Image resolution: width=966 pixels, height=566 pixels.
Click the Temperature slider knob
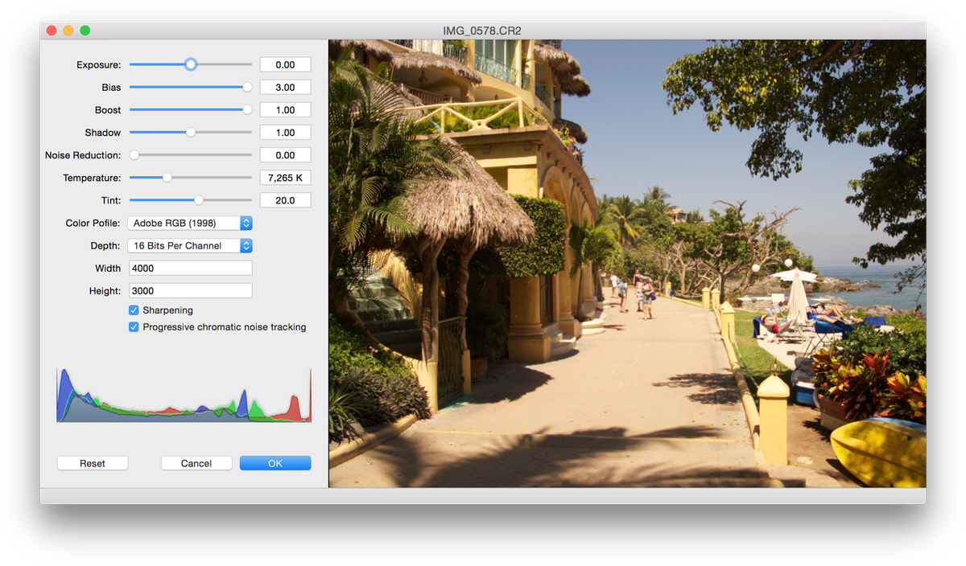coord(167,178)
